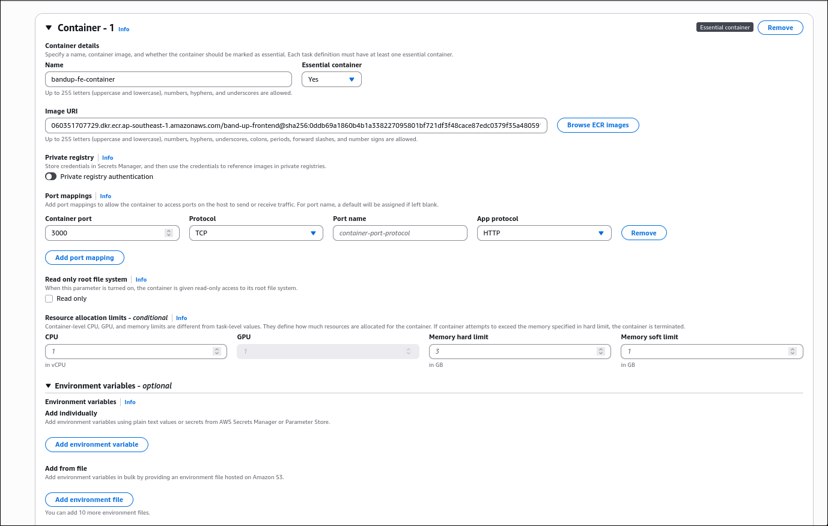Check the Read only checkbox

(x=49, y=298)
